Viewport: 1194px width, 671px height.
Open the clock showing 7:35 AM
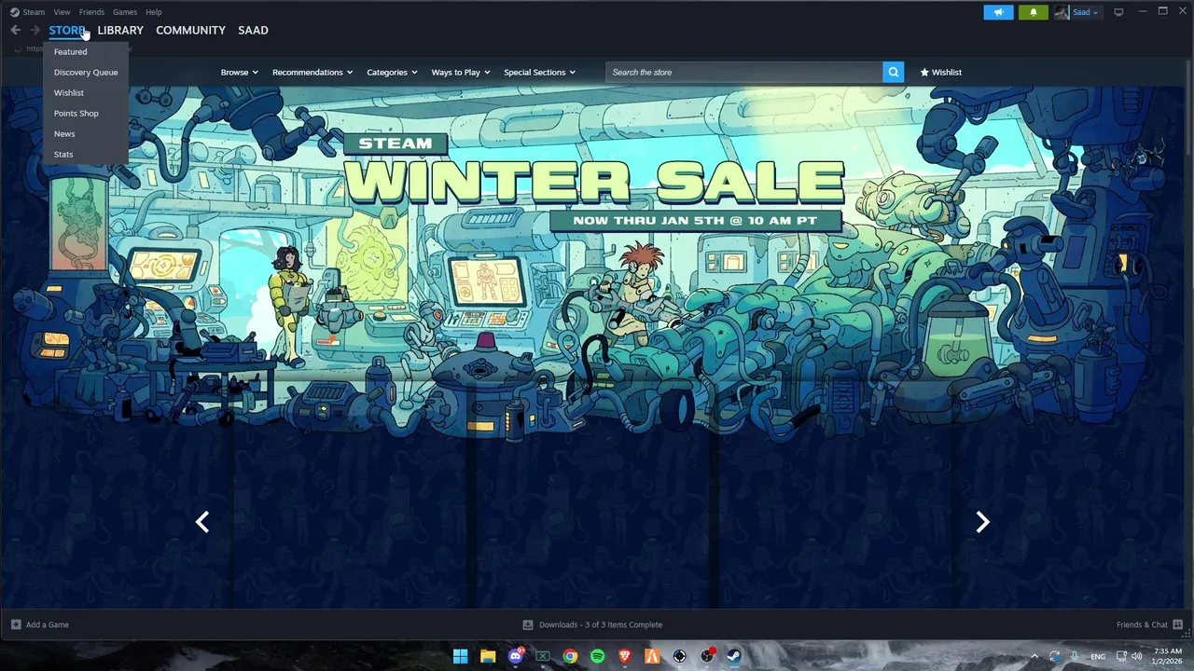(1168, 656)
